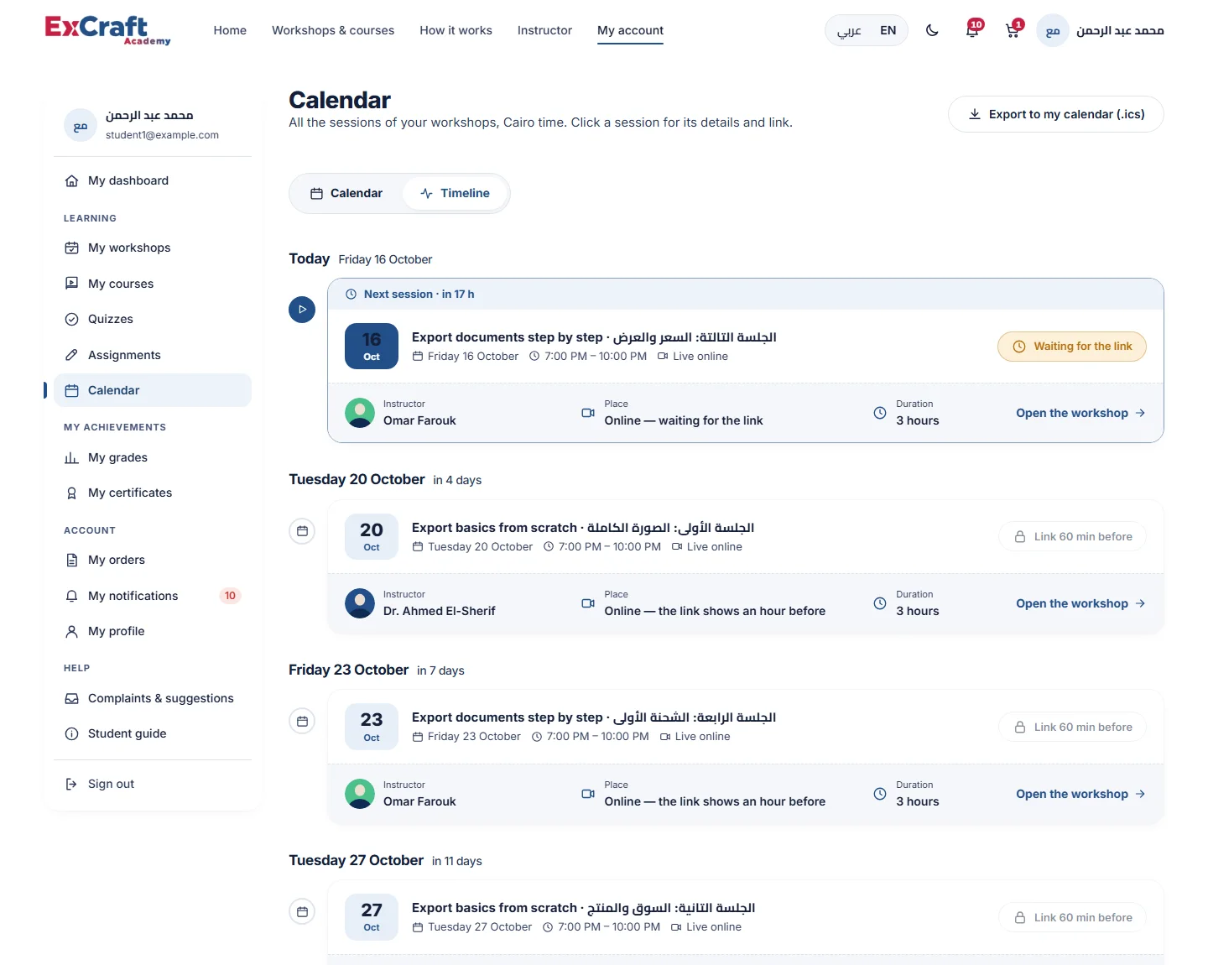Image resolution: width=1208 pixels, height=965 pixels.
Task: Open My certificates
Action: point(153,493)
